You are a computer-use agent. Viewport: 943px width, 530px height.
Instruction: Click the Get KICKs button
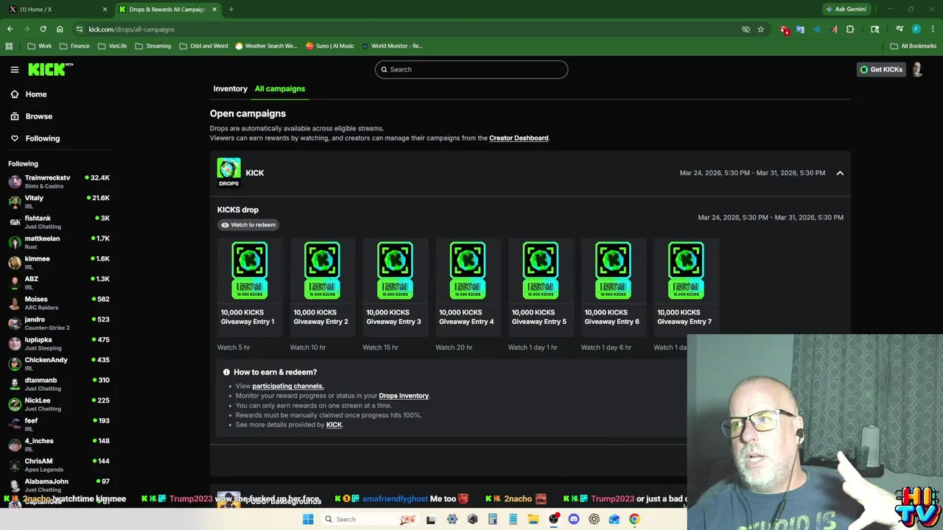click(x=881, y=69)
